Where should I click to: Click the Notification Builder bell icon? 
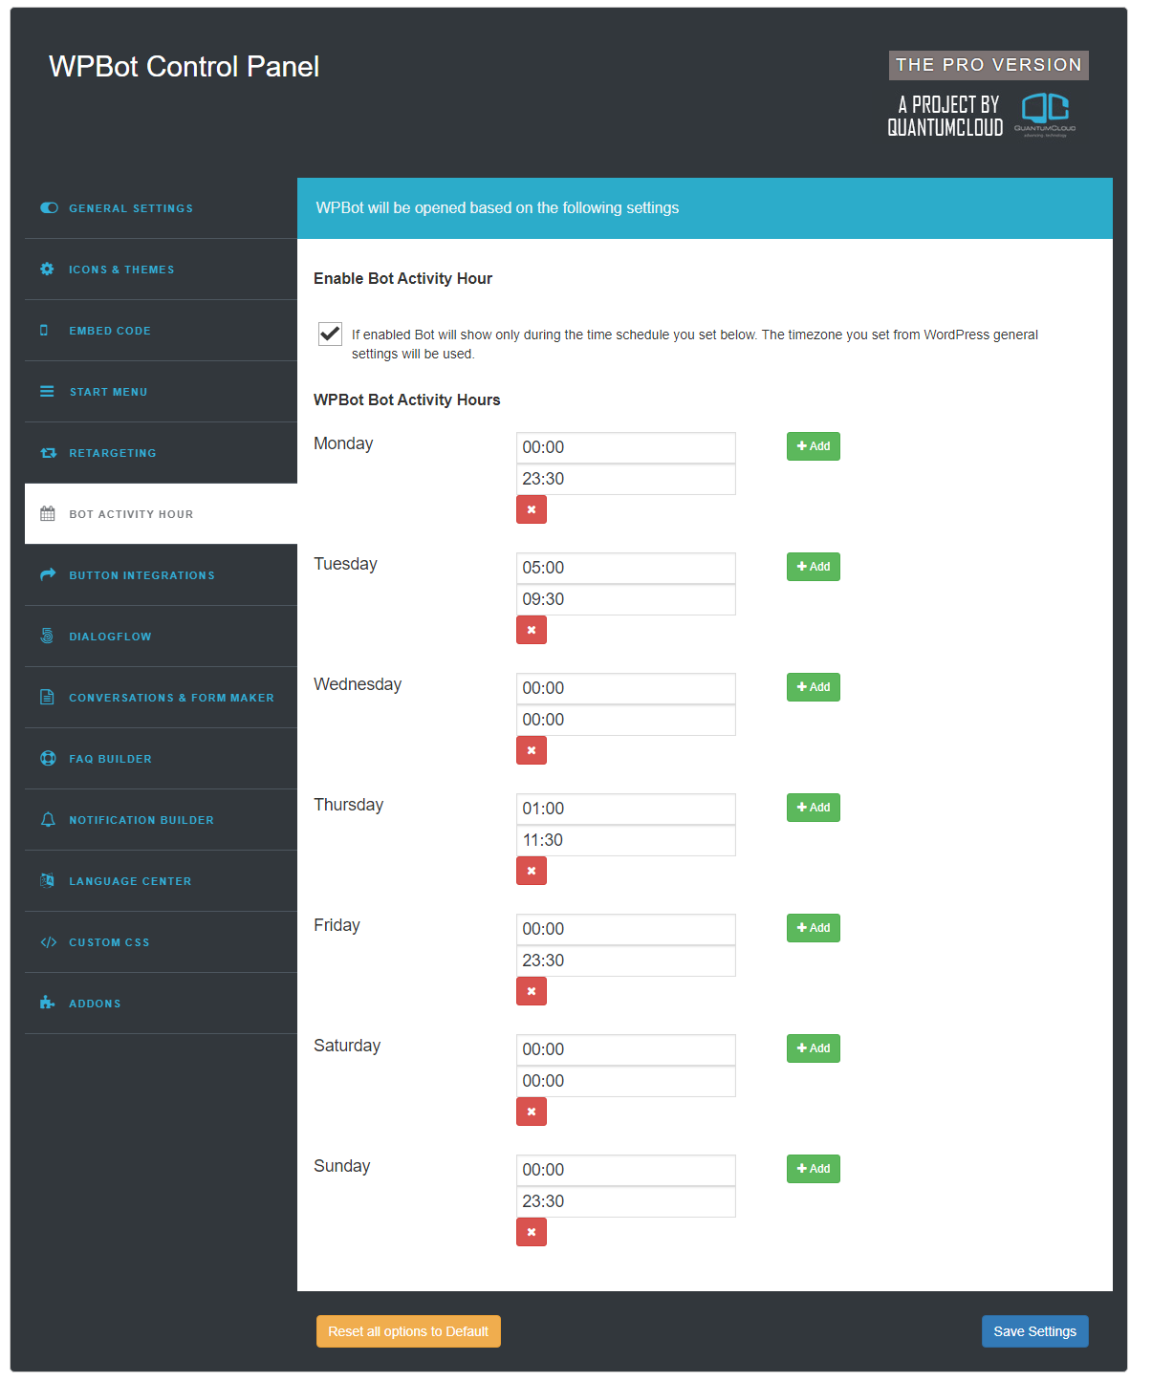coord(48,819)
